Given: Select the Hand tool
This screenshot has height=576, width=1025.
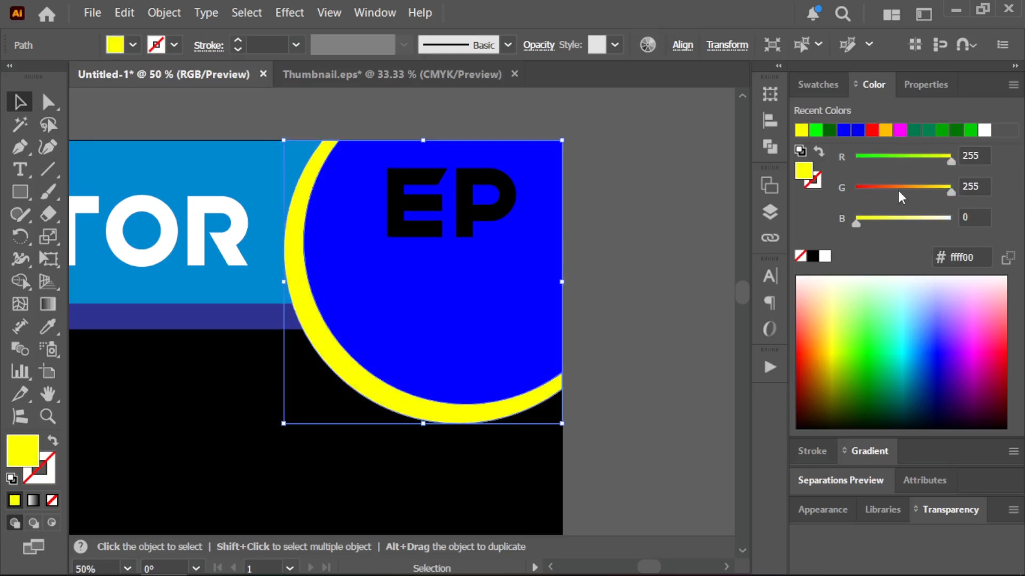Looking at the screenshot, I should coord(48,394).
